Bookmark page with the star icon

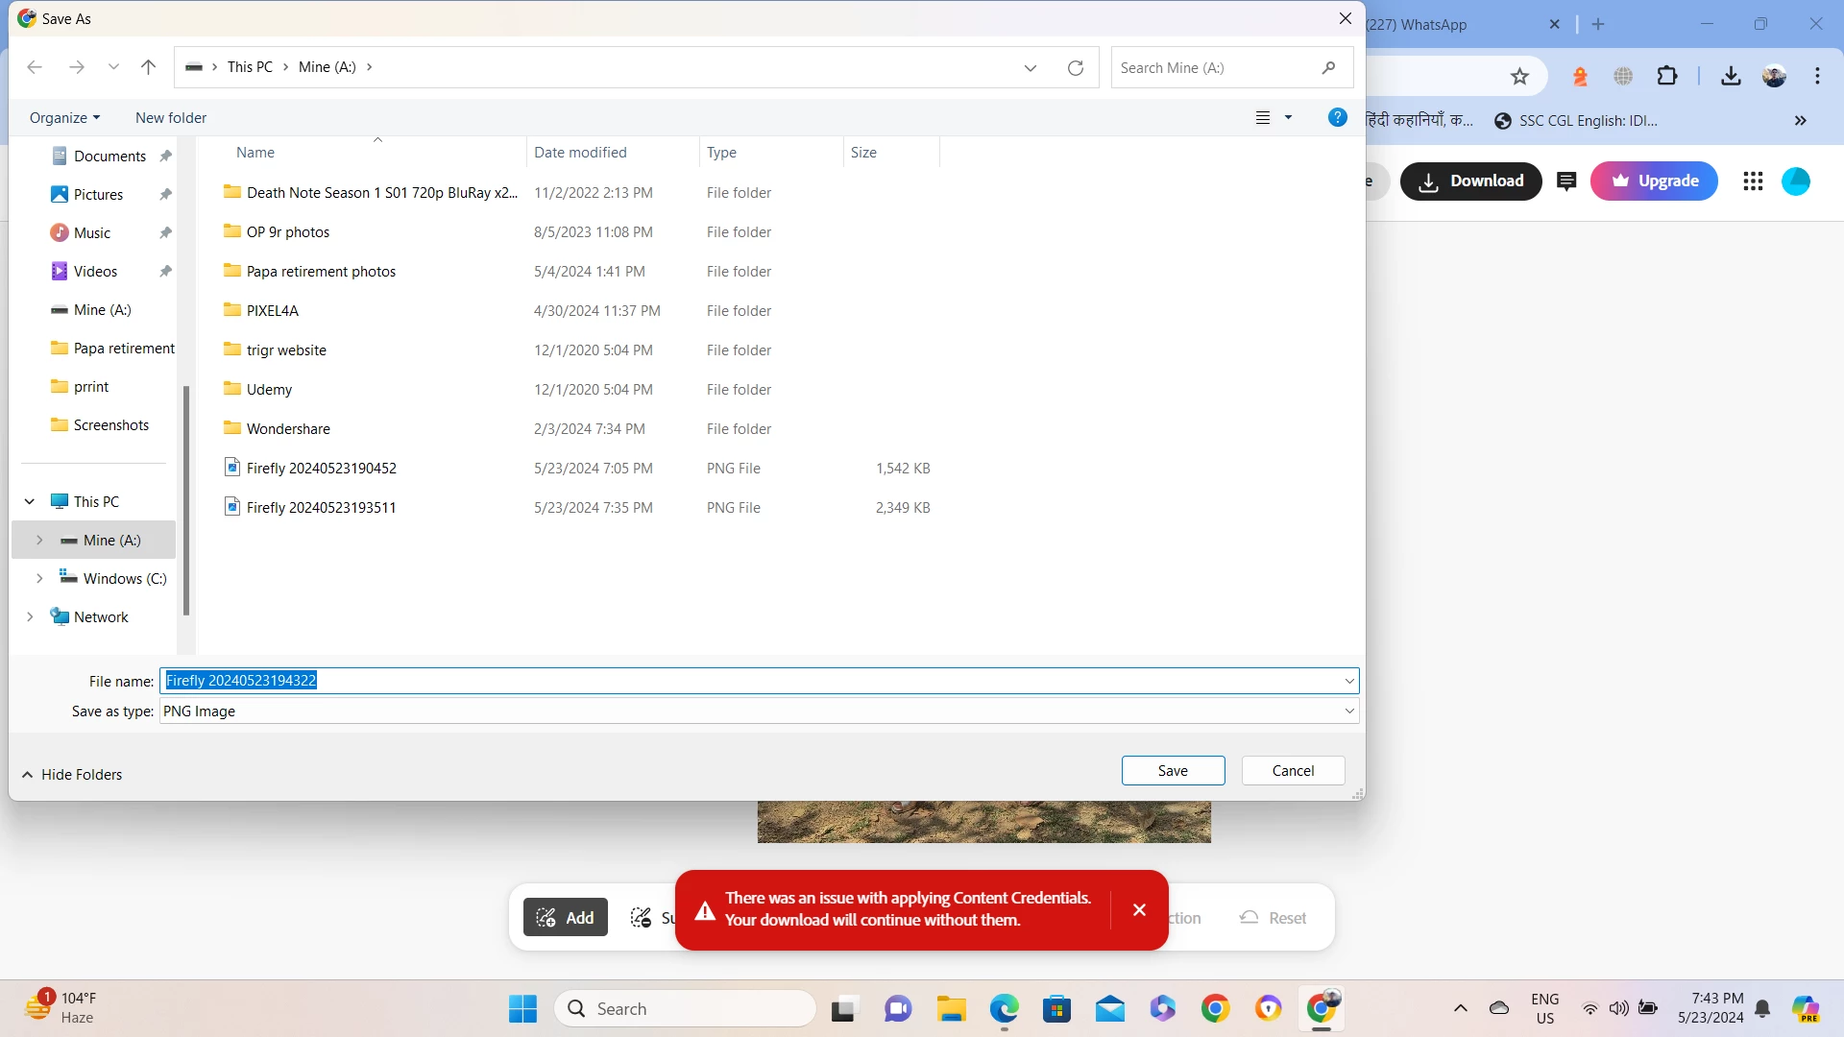pos(1519,76)
